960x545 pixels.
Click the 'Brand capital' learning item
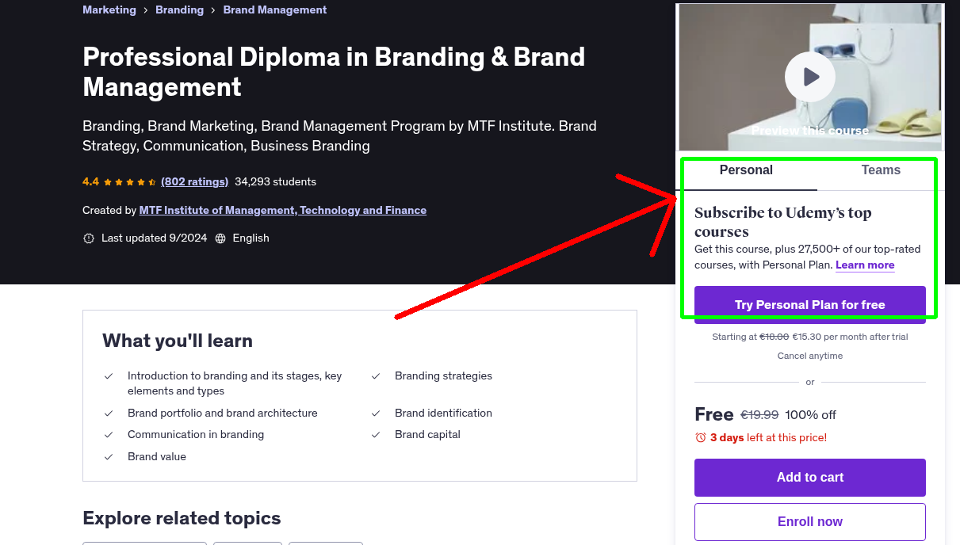[x=427, y=434]
